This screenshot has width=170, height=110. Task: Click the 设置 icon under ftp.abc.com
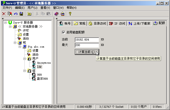tap(29, 50)
